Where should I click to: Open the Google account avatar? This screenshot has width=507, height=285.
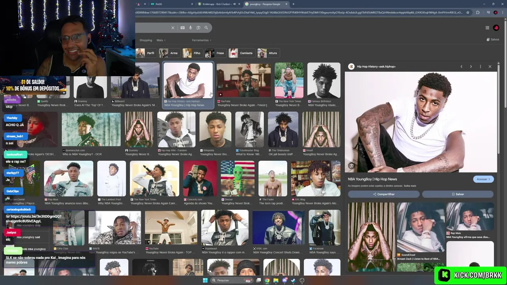point(496,28)
